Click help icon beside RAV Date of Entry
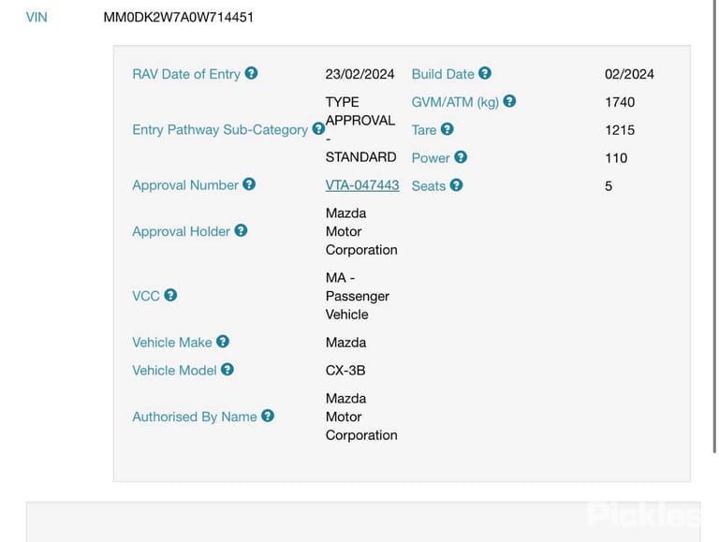 click(x=251, y=73)
